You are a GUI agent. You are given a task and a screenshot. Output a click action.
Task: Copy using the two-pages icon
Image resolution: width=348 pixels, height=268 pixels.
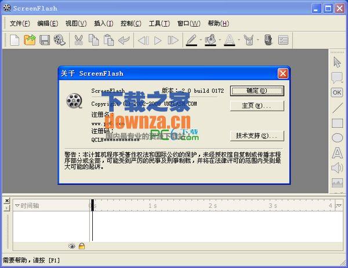(x=94, y=40)
